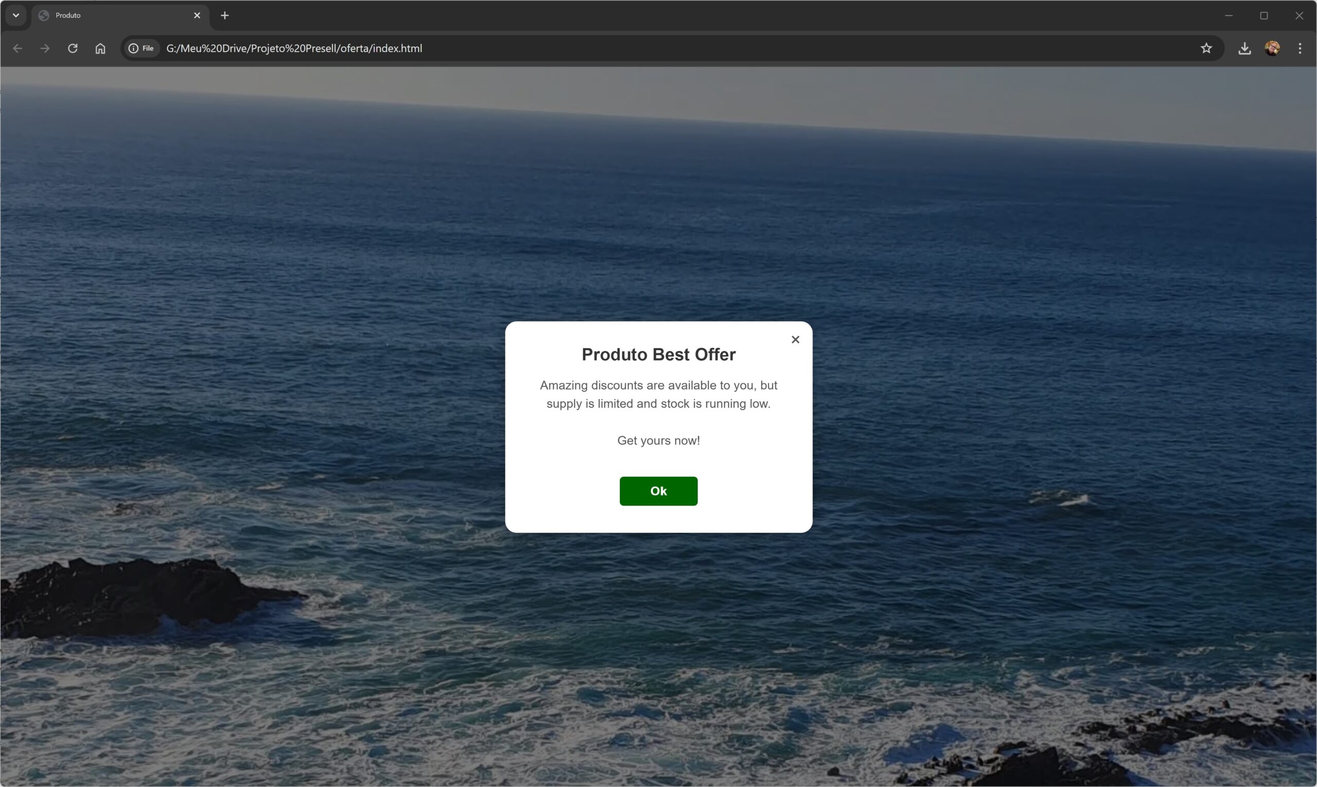Open the Chrome three-dot menu

pyautogui.click(x=1300, y=48)
